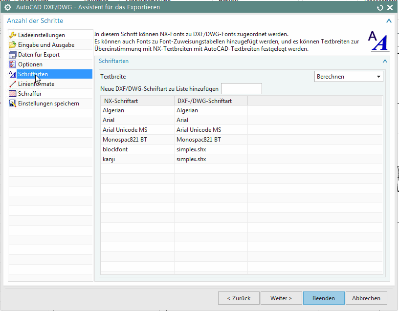This screenshot has width=399, height=311.
Task: Select the Algerian NX font cell
Action: tap(138, 110)
